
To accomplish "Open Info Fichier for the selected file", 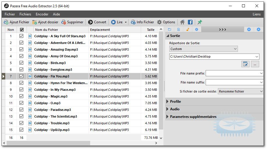I will (x=142, y=22).
